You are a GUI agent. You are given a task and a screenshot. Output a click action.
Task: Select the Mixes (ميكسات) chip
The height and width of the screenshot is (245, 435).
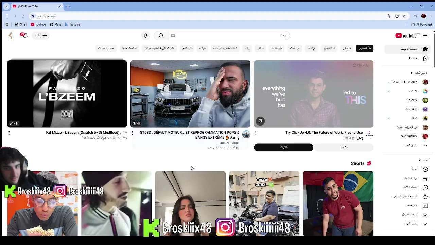pyautogui.click(x=311, y=48)
